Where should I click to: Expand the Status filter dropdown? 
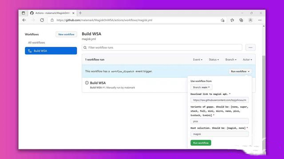[214, 60]
